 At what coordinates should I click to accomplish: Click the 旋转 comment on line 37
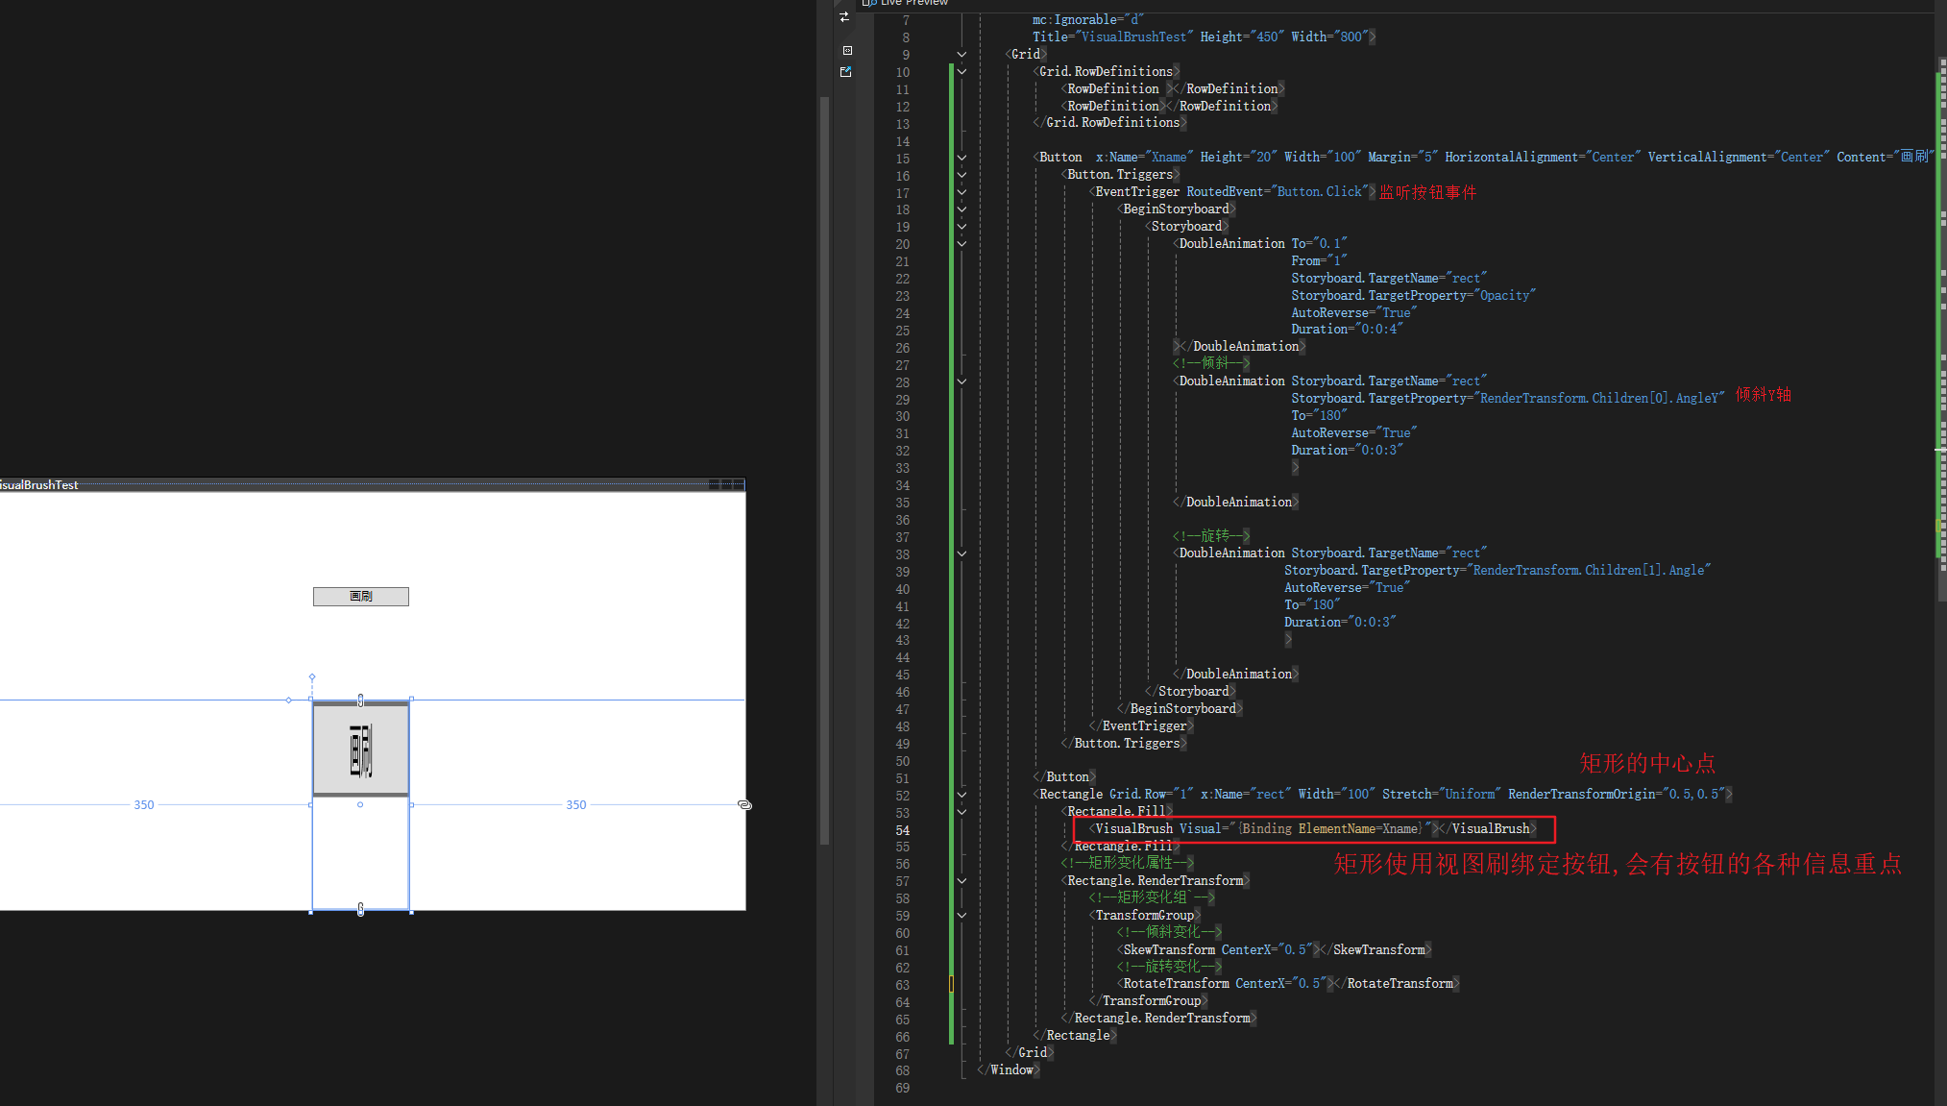click(1210, 535)
